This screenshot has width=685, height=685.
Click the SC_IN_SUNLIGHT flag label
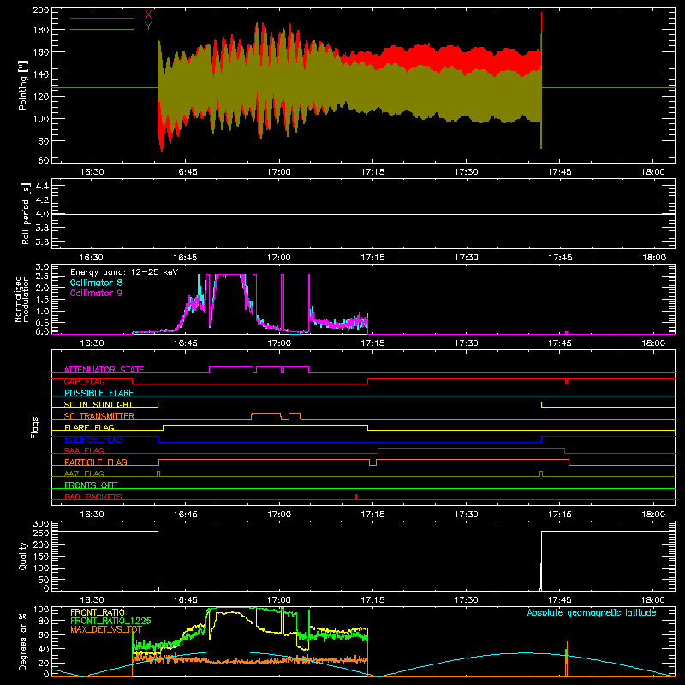click(x=98, y=404)
